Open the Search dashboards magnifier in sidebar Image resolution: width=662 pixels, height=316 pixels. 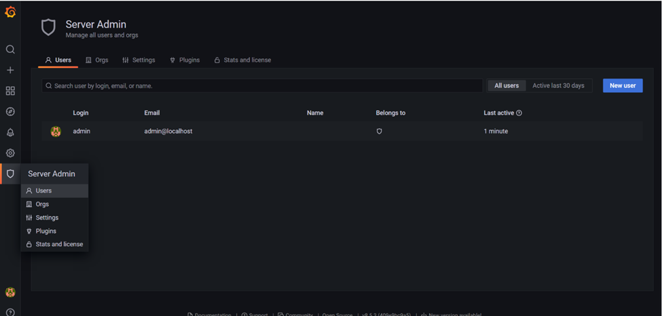coord(11,50)
